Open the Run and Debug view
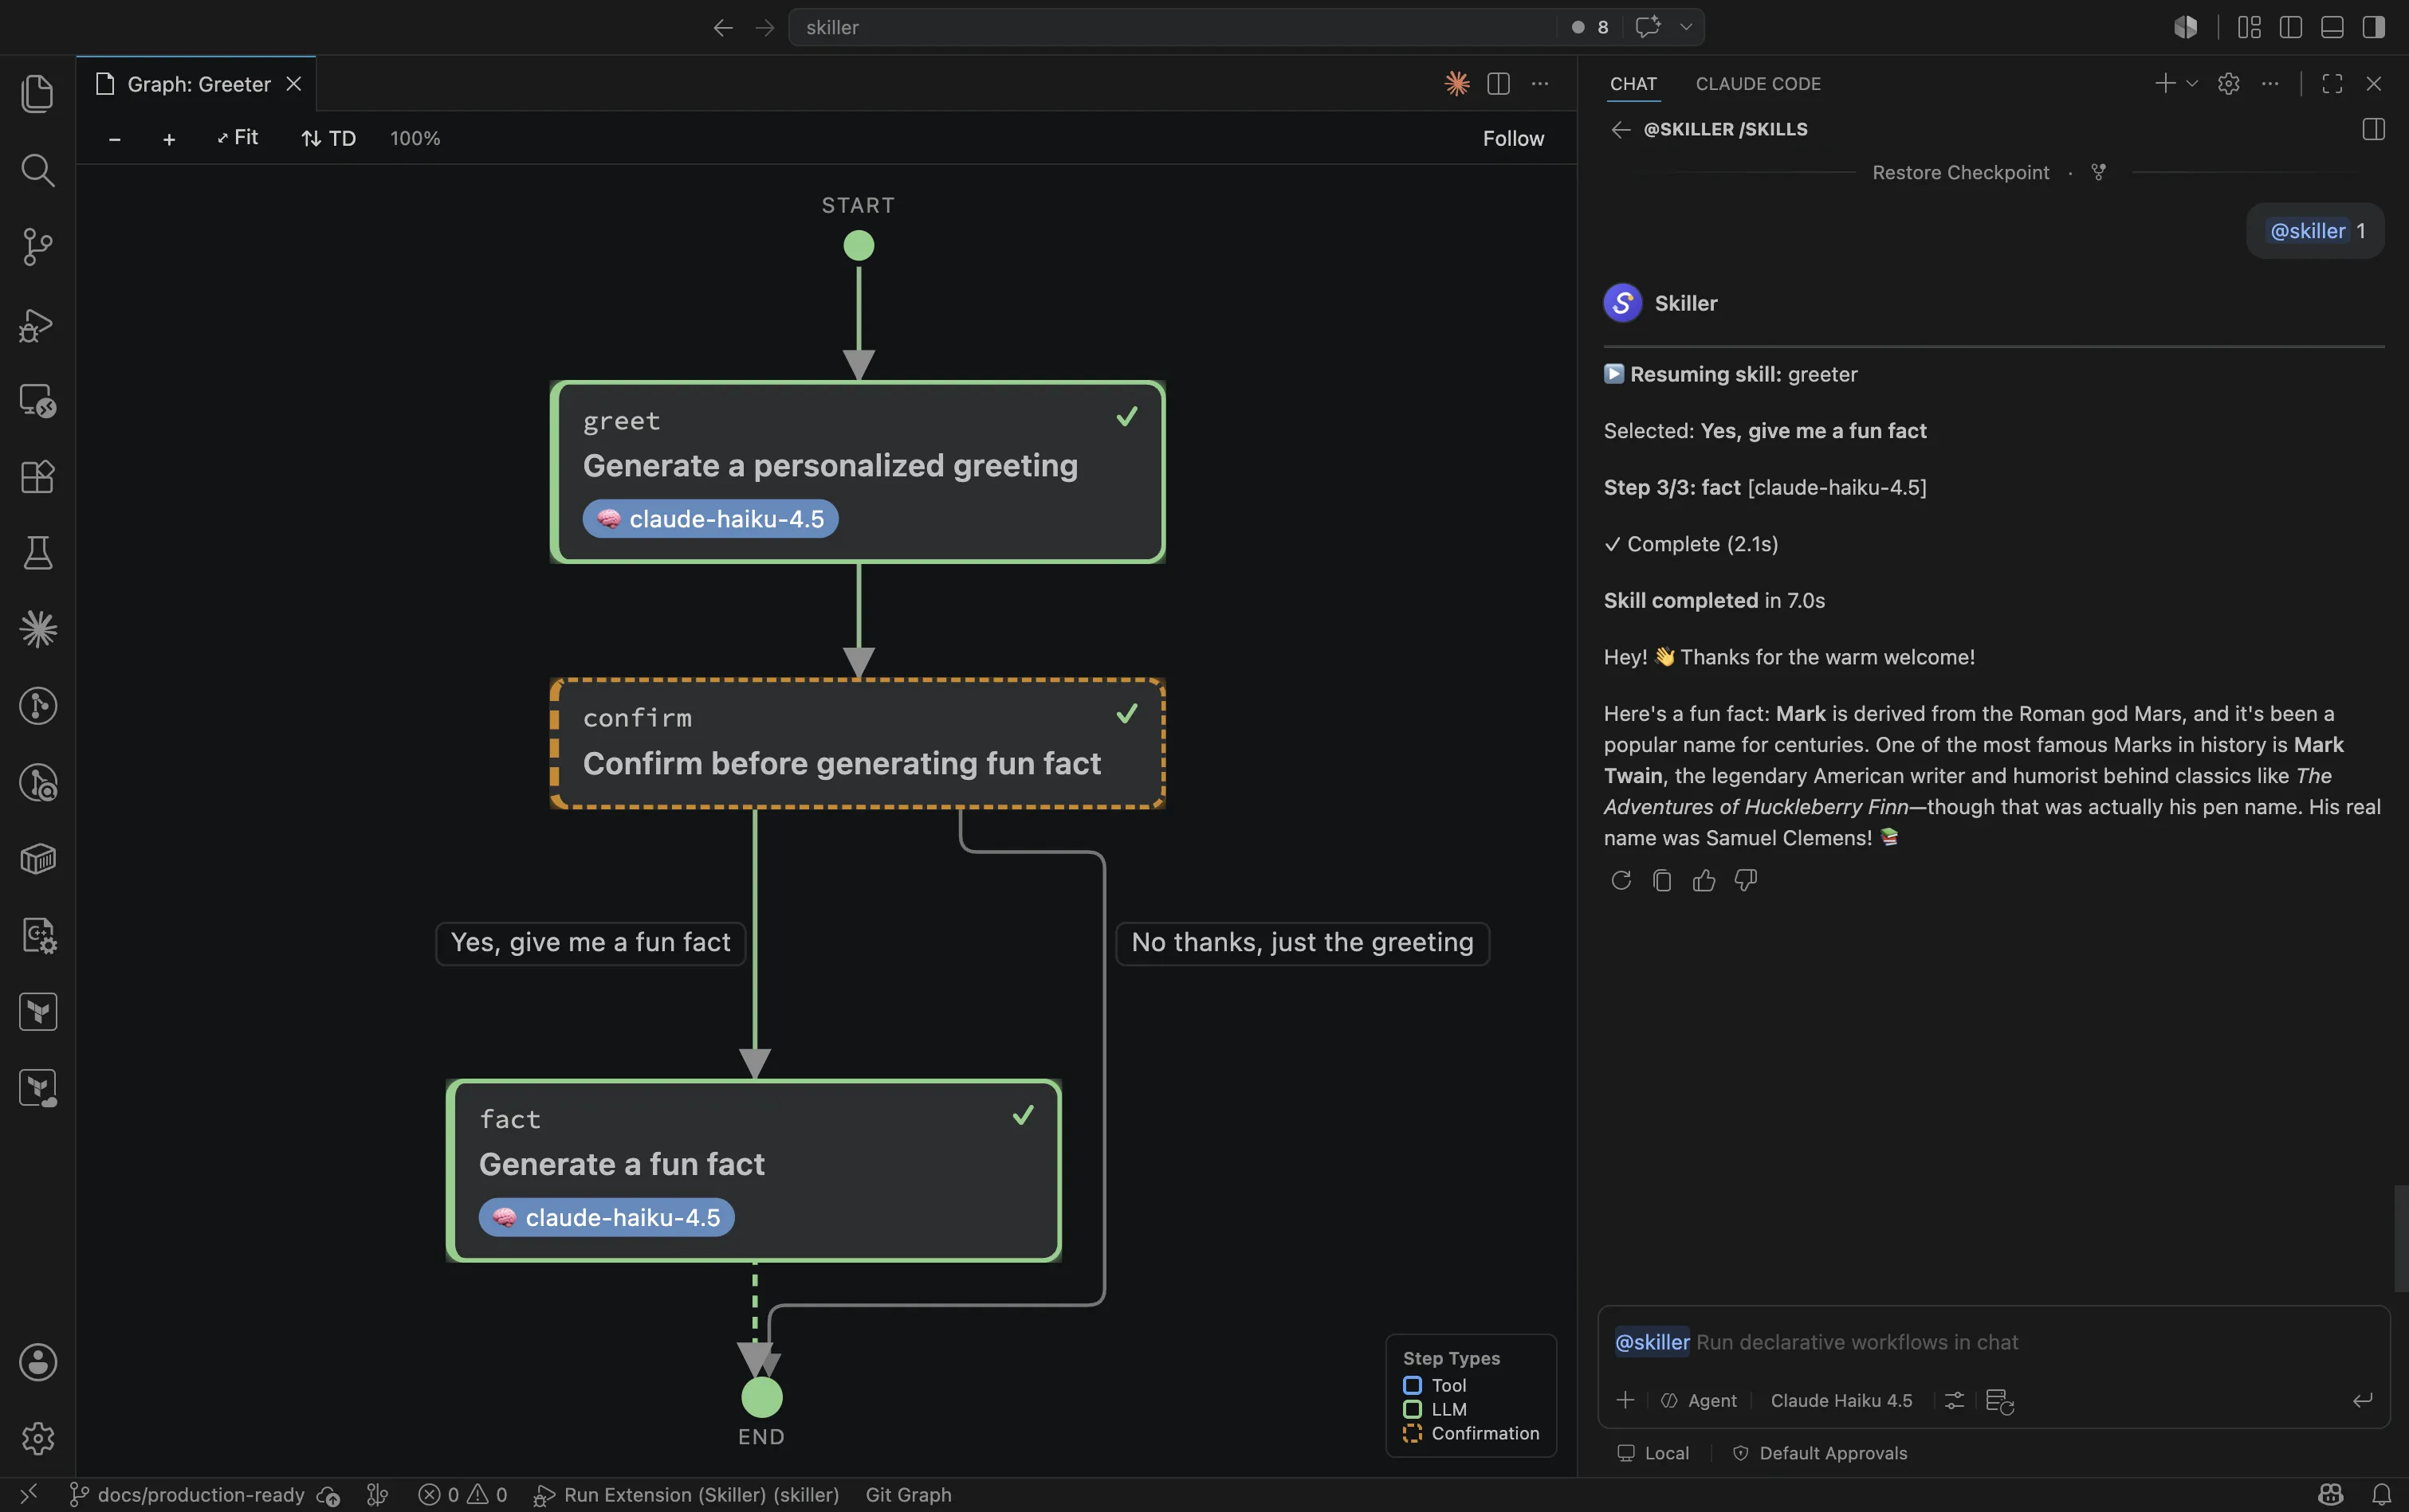2409x1512 pixels. pyautogui.click(x=38, y=324)
